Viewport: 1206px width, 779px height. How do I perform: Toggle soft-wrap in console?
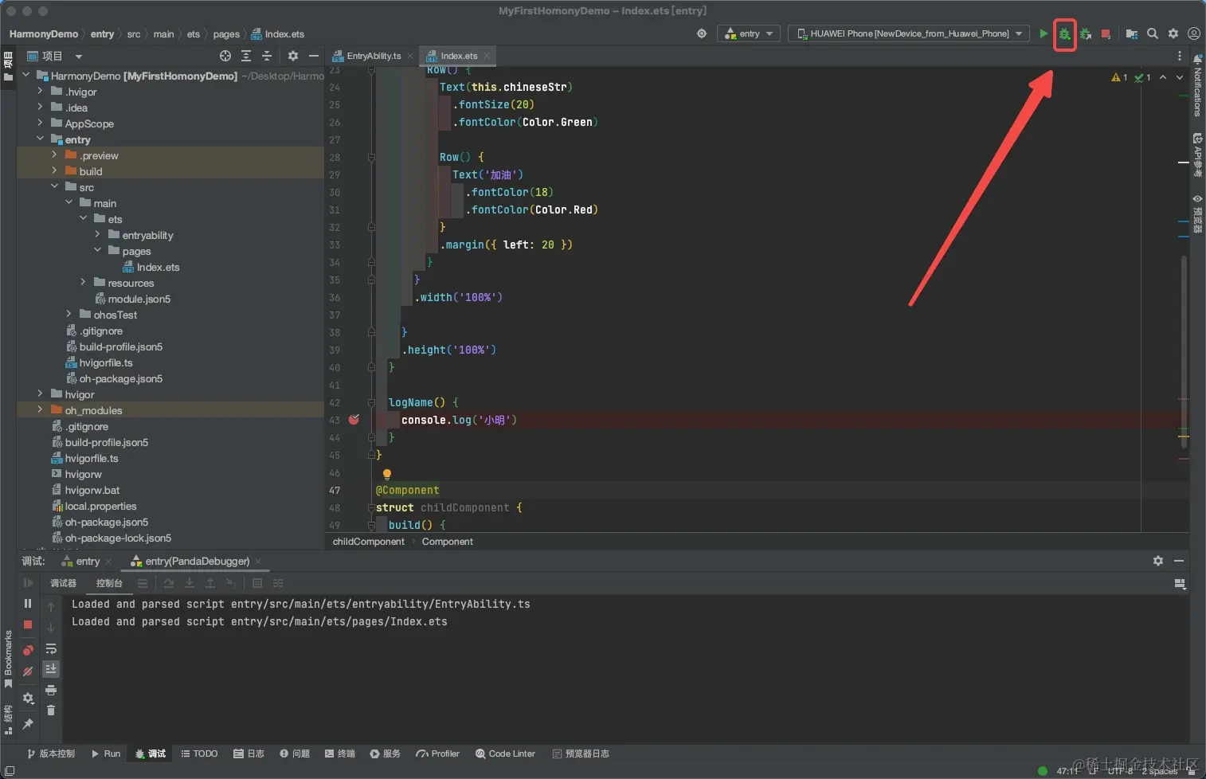[x=51, y=648]
